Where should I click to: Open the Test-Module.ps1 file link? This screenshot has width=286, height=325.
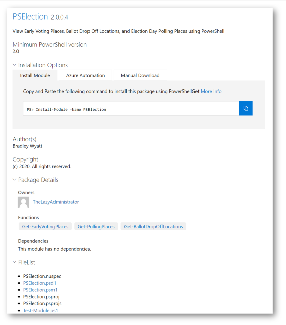click(40, 310)
